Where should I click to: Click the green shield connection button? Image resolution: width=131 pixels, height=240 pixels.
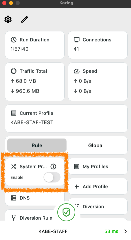66,212
